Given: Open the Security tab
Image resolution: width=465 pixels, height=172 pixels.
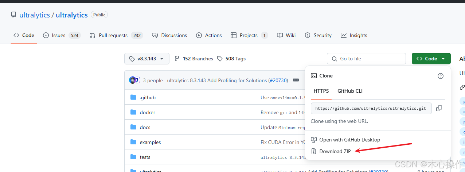Looking at the screenshot, I should tap(318, 35).
